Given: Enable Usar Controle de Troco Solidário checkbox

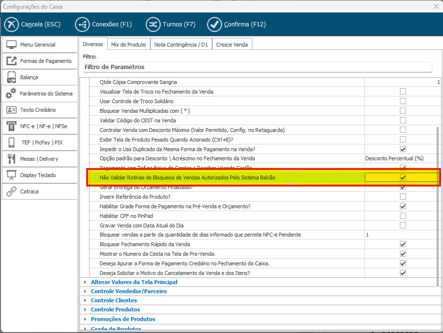Looking at the screenshot, I should pyautogui.click(x=403, y=101).
